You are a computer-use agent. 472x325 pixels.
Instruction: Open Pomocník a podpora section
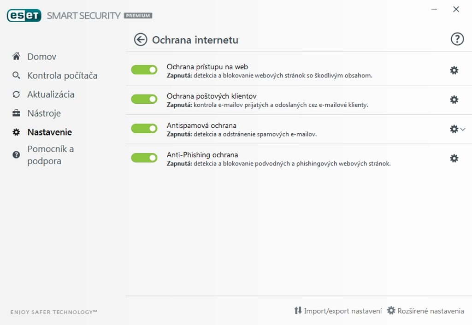click(x=50, y=155)
